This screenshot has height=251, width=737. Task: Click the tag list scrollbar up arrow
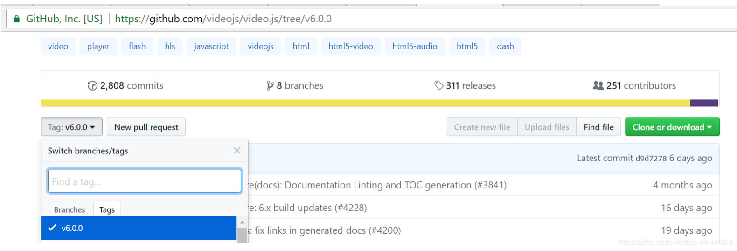click(242, 222)
